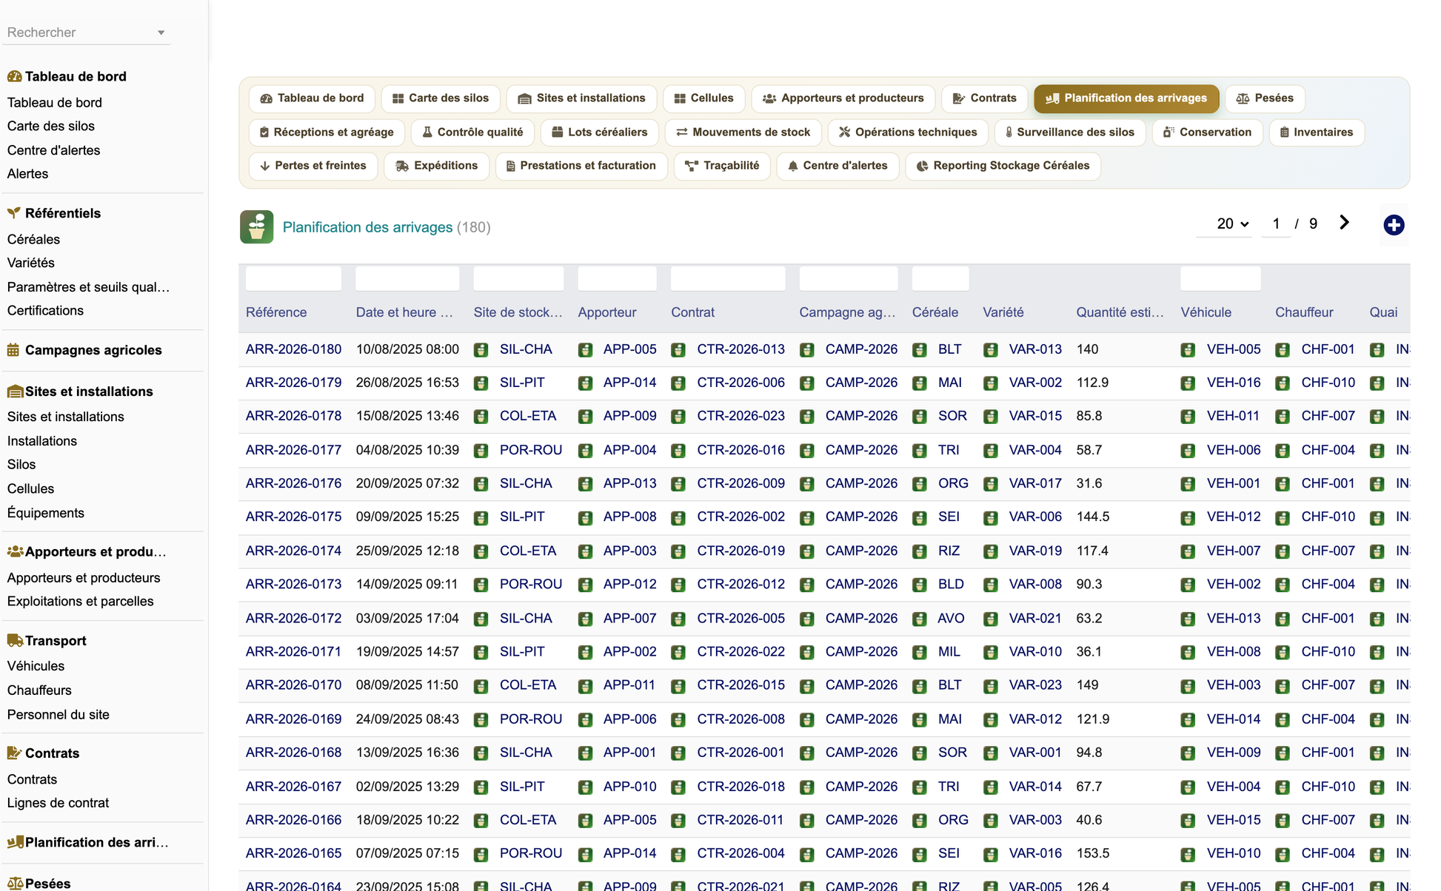Image resolution: width=1441 pixels, height=891 pixels.
Task: Open the Conservation tab
Action: [x=1207, y=132]
